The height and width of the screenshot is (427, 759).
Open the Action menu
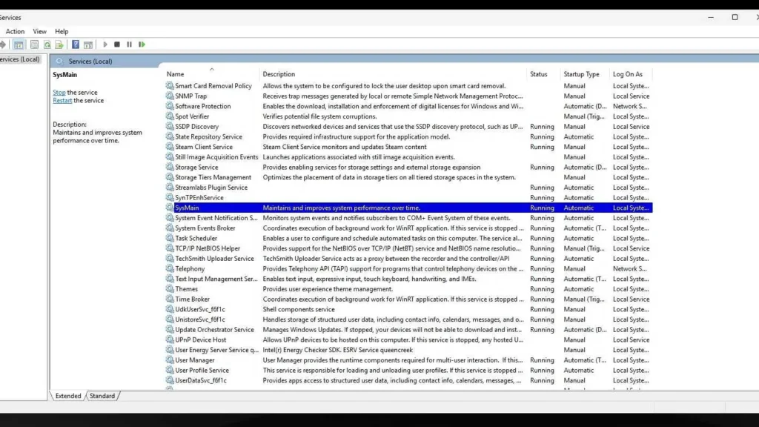click(15, 31)
